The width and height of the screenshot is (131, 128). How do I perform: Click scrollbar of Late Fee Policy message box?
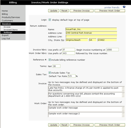(123, 89)
